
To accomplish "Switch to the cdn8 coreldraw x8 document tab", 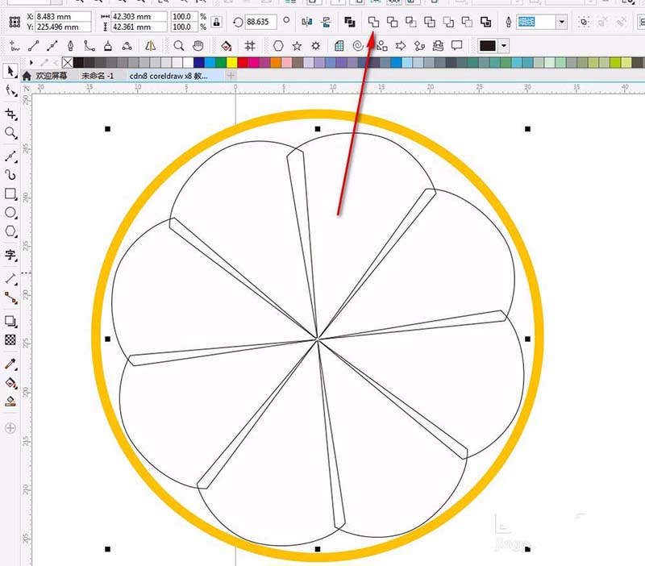I will (169, 76).
